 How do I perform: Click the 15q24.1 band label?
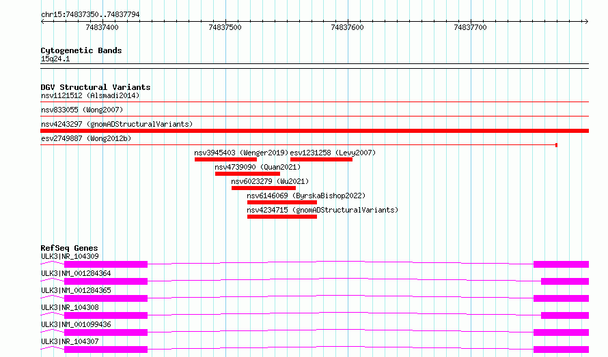[55, 59]
